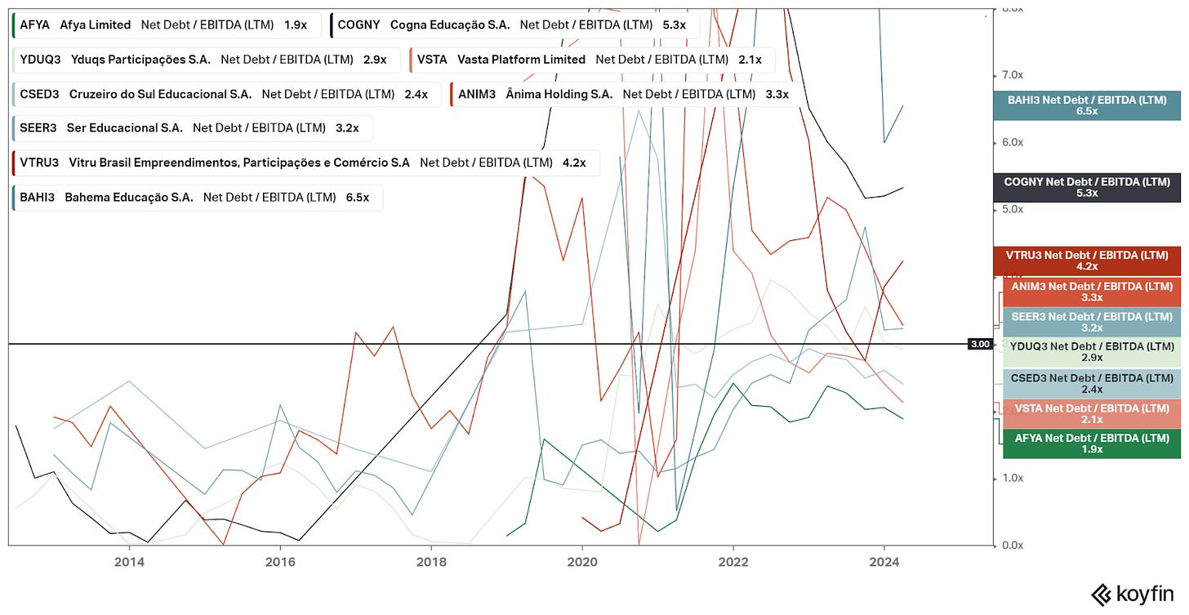1189x615 pixels.
Task: Click the 2024 x-axis label
Action: [x=884, y=561]
